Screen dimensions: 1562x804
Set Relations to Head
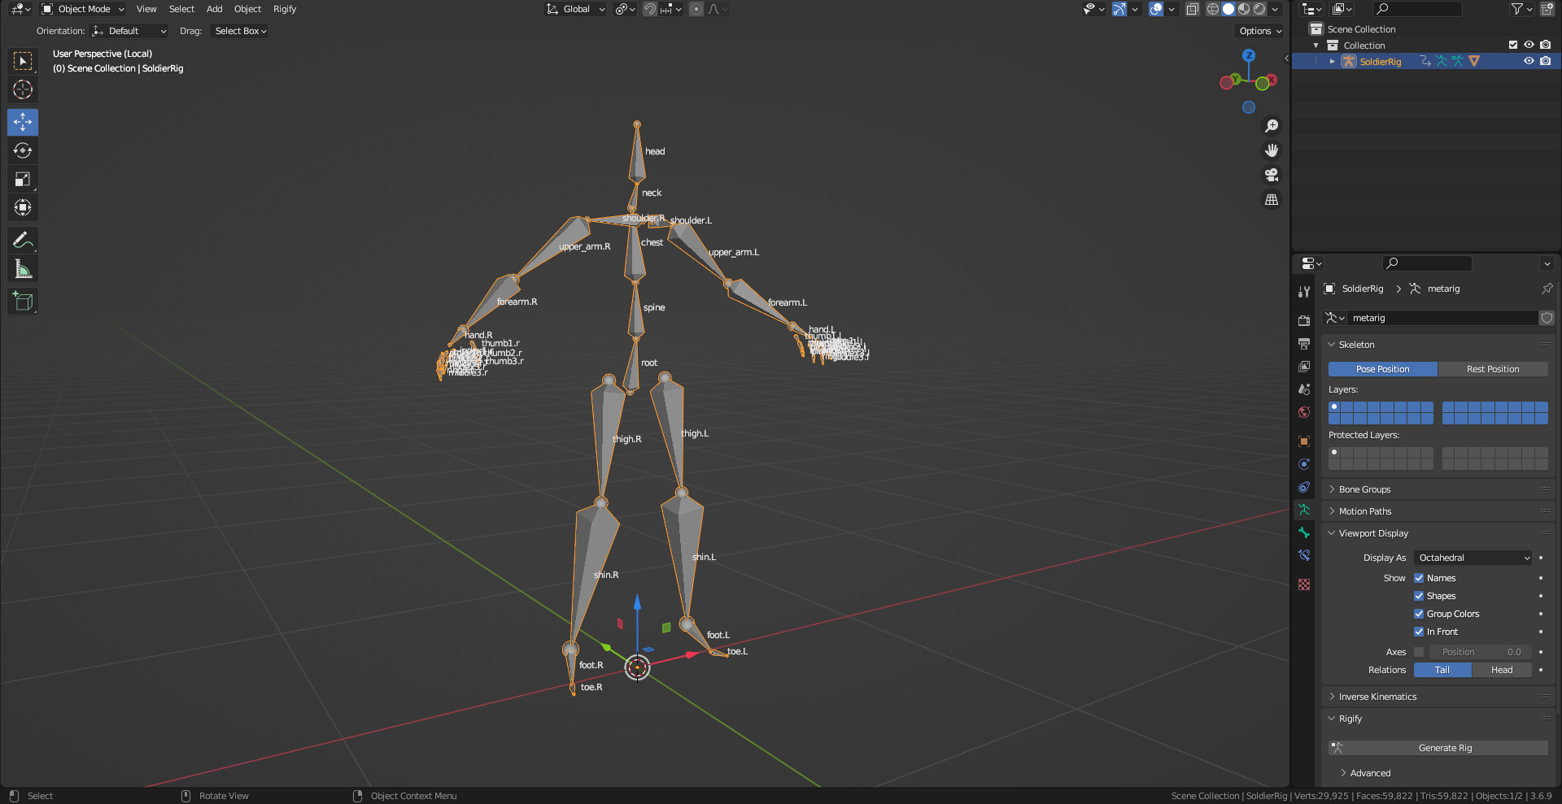click(x=1502, y=670)
